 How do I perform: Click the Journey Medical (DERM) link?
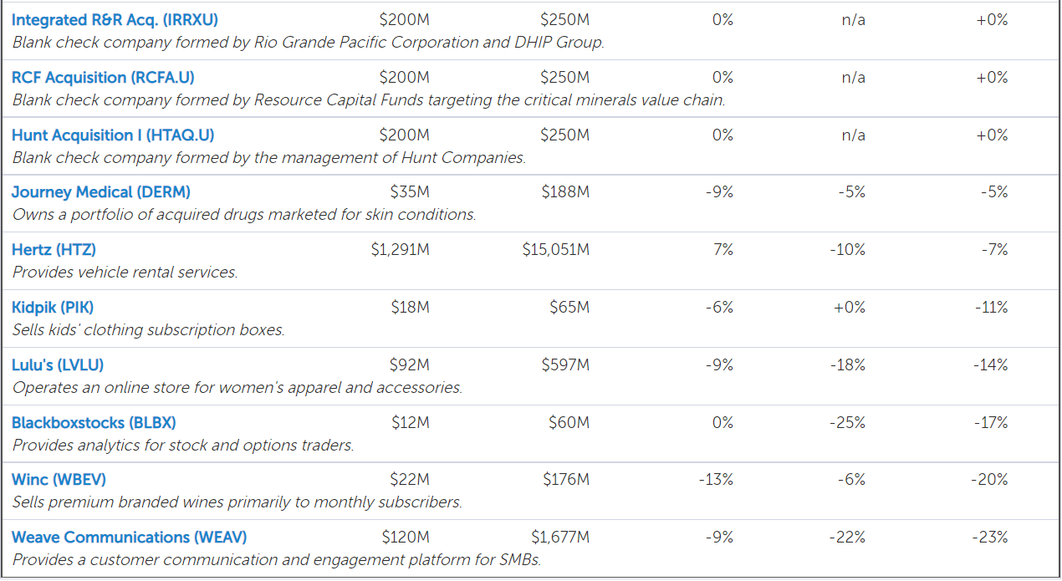[101, 192]
